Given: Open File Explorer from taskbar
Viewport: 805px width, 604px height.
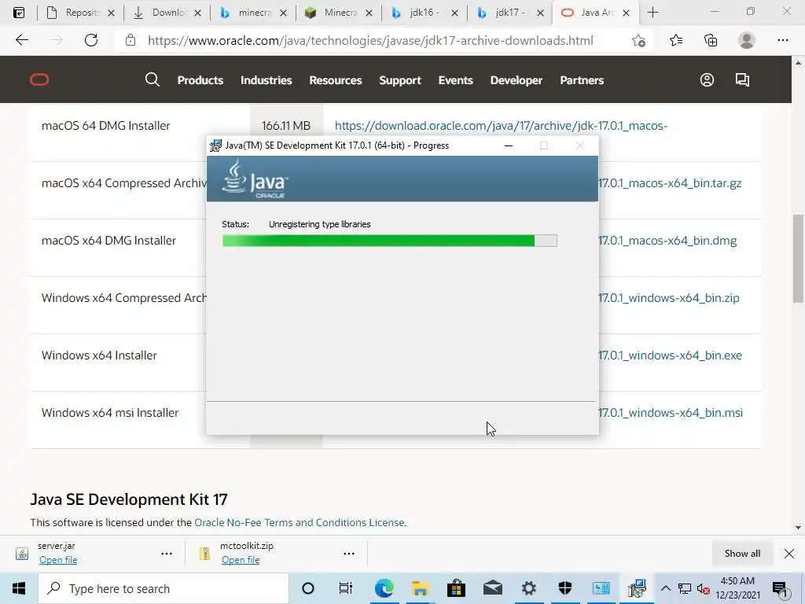Looking at the screenshot, I should pos(420,588).
